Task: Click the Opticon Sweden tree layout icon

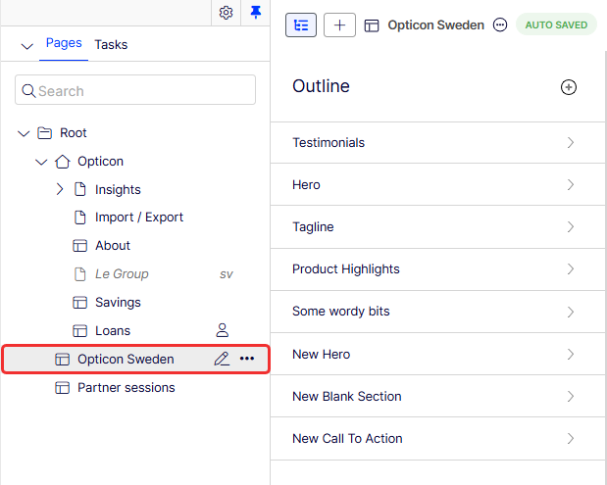Action: pos(63,360)
